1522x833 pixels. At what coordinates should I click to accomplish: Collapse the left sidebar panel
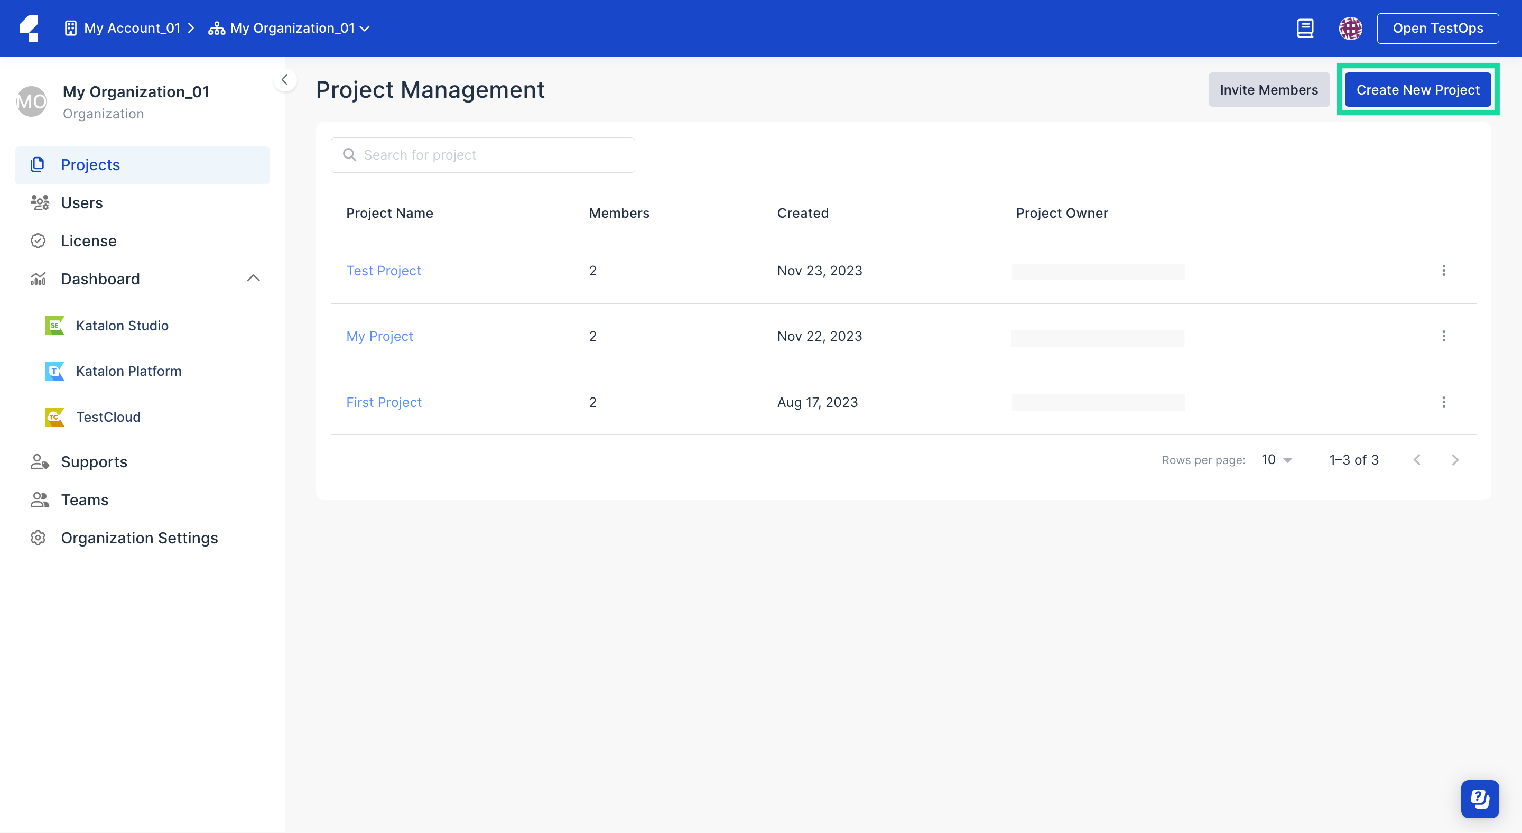click(285, 80)
